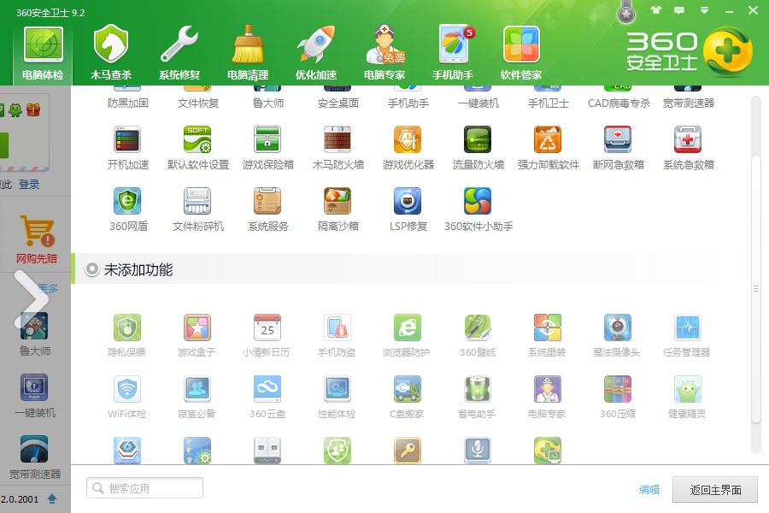Viewport: 769px width, 513px height.
Task: Switch to 木马查杀 tab
Action: click(x=111, y=54)
